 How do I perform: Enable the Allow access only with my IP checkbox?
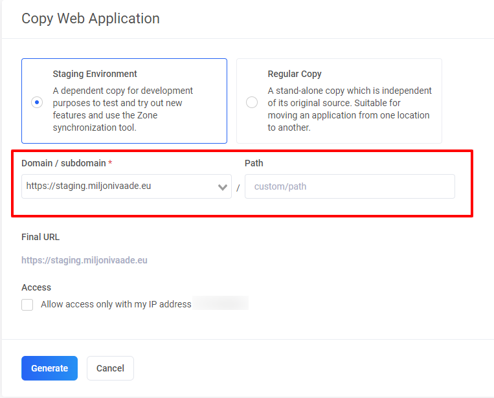(27, 305)
